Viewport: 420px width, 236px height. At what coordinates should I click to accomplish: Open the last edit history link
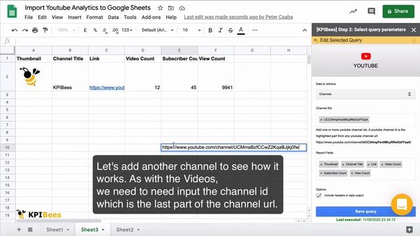point(238,17)
